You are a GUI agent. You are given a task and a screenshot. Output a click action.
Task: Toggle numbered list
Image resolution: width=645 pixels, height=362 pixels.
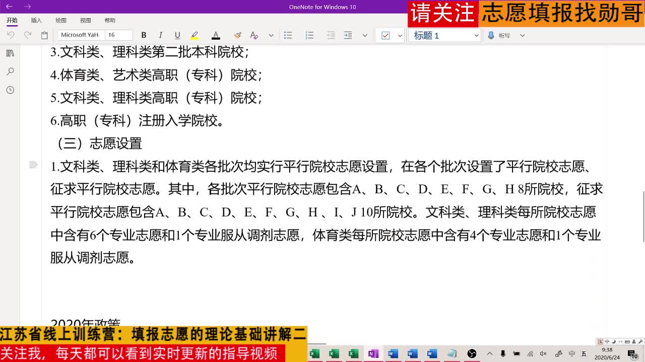pyautogui.click(x=309, y=35)
